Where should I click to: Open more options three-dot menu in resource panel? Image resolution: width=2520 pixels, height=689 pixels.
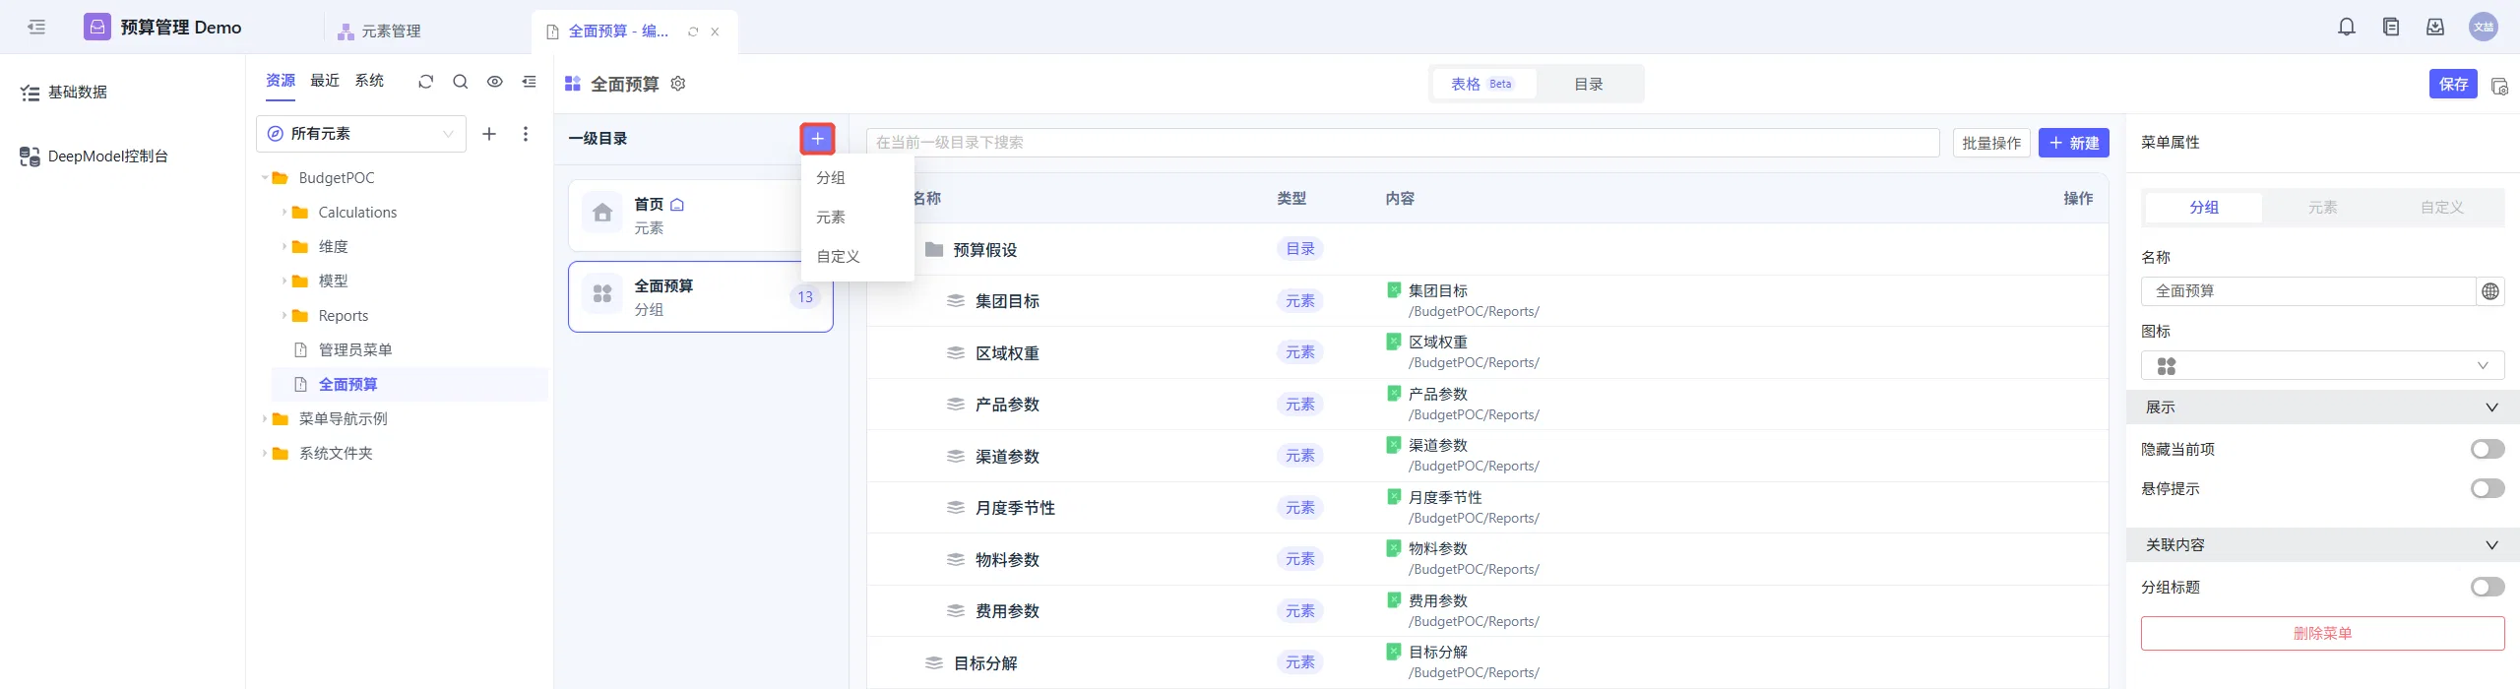pos(526,134)
